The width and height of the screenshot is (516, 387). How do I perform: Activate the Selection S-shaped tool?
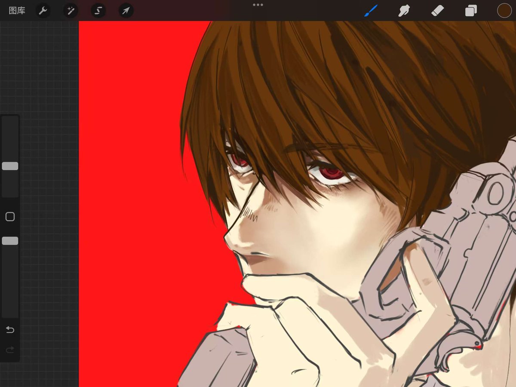coord(98,11)
